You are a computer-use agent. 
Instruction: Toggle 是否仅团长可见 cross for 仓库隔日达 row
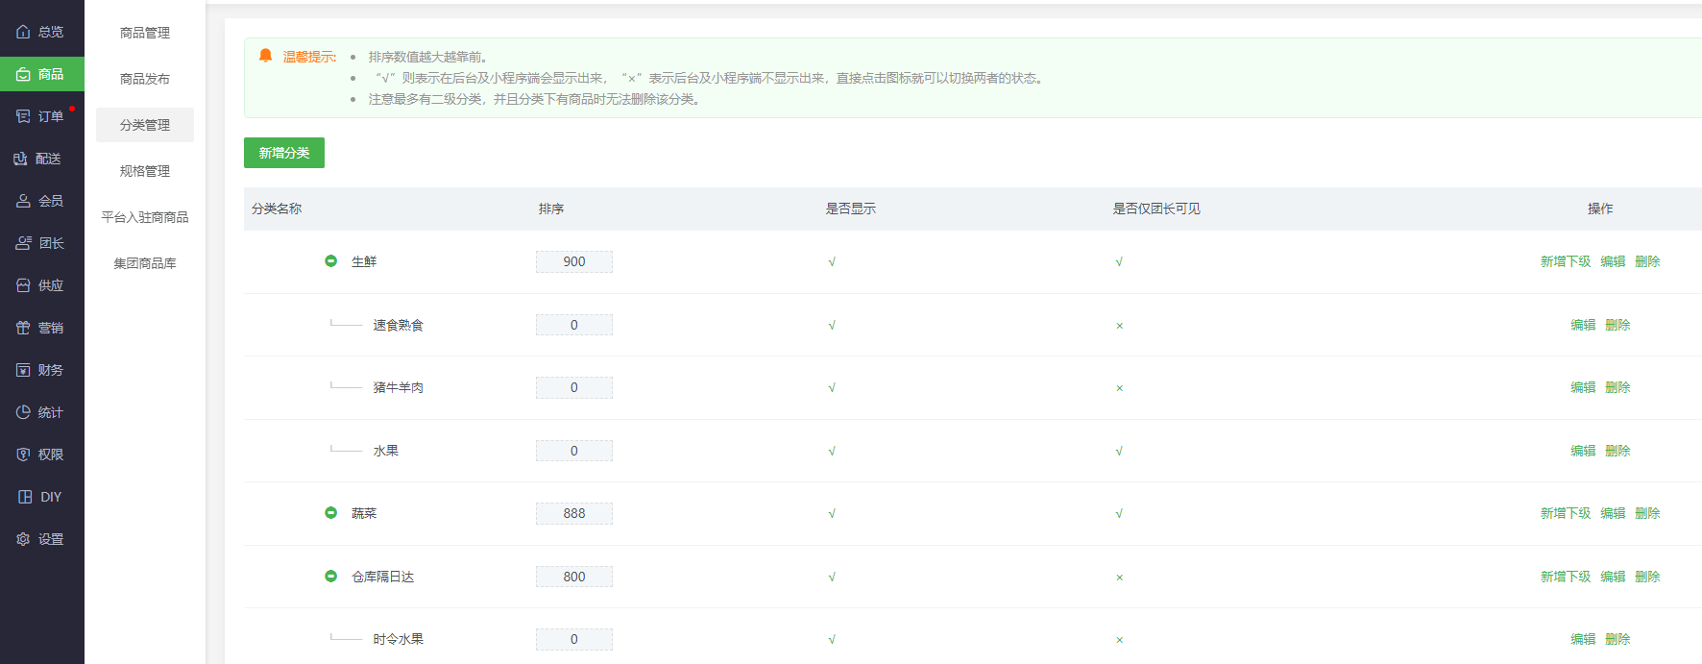point(1119,578)
